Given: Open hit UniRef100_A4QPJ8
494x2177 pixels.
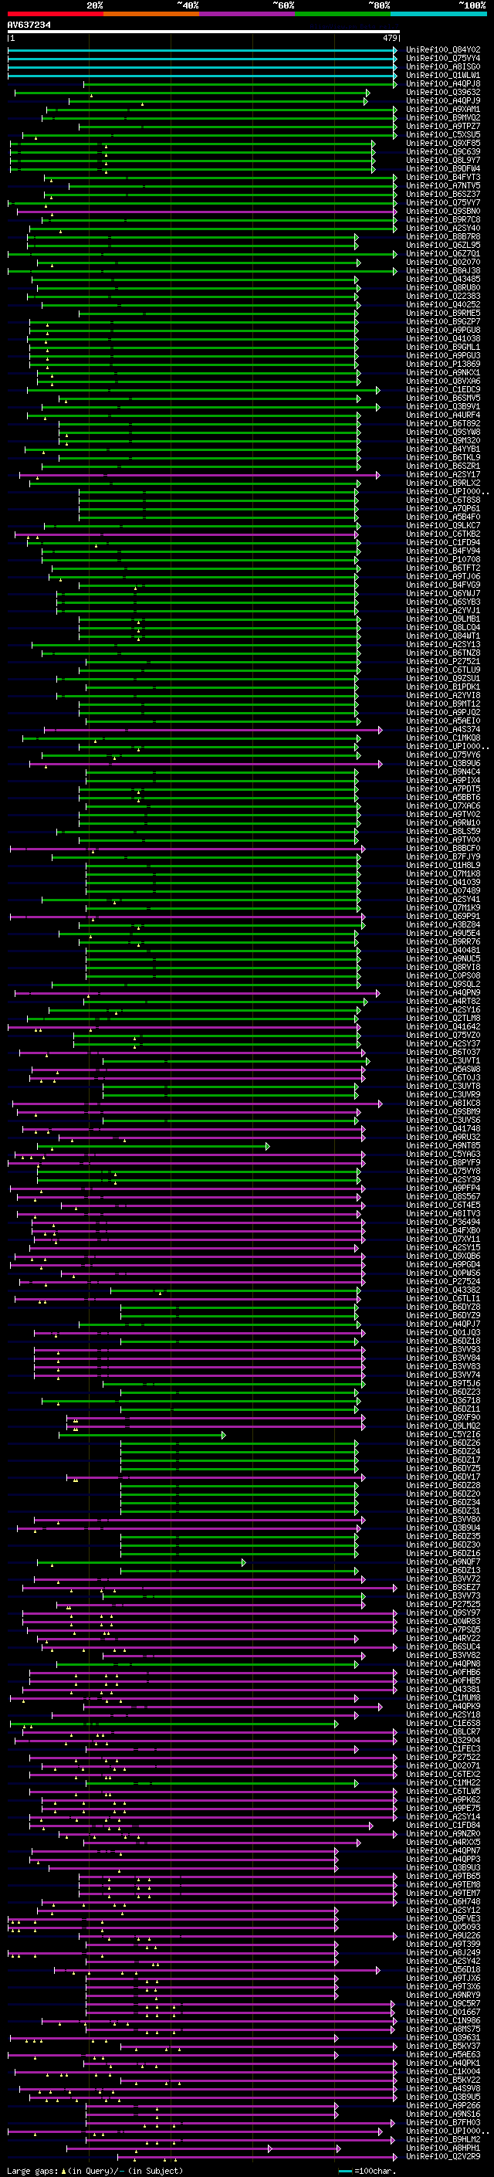Looking at the screenshot, I should (x=443, y=83).
